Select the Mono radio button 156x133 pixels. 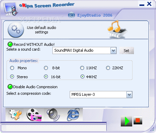coord(12,68)
